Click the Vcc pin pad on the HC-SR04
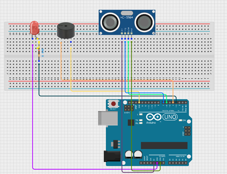The width and height of the screenshot is (227, 174). coord(122,33)
